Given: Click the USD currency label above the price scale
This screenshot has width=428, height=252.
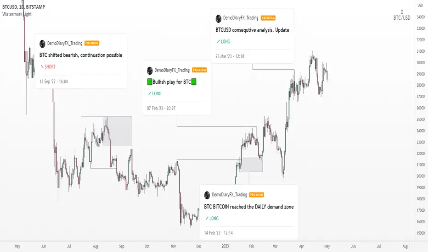Looking at the screenshot, I should click(x=420, y=5).
